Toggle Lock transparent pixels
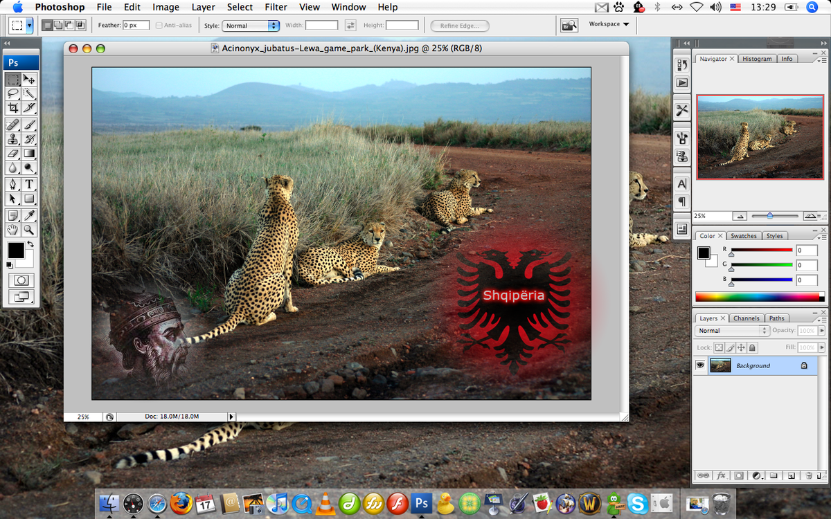The height and width of the screenshot is (519, 831). point(719,347)
